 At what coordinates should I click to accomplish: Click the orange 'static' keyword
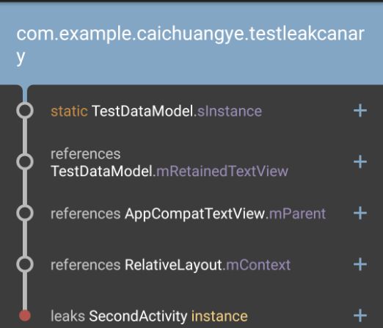point(69,112)
